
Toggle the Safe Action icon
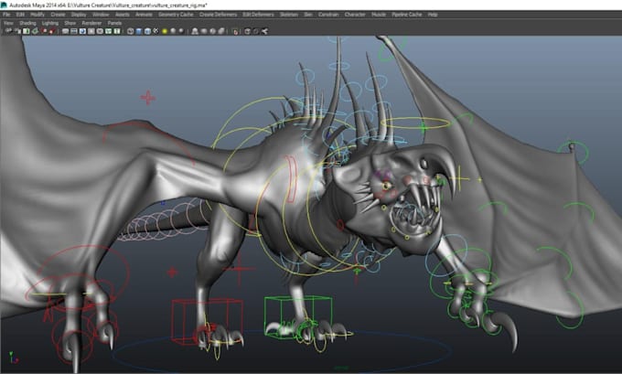click(108, 31)
